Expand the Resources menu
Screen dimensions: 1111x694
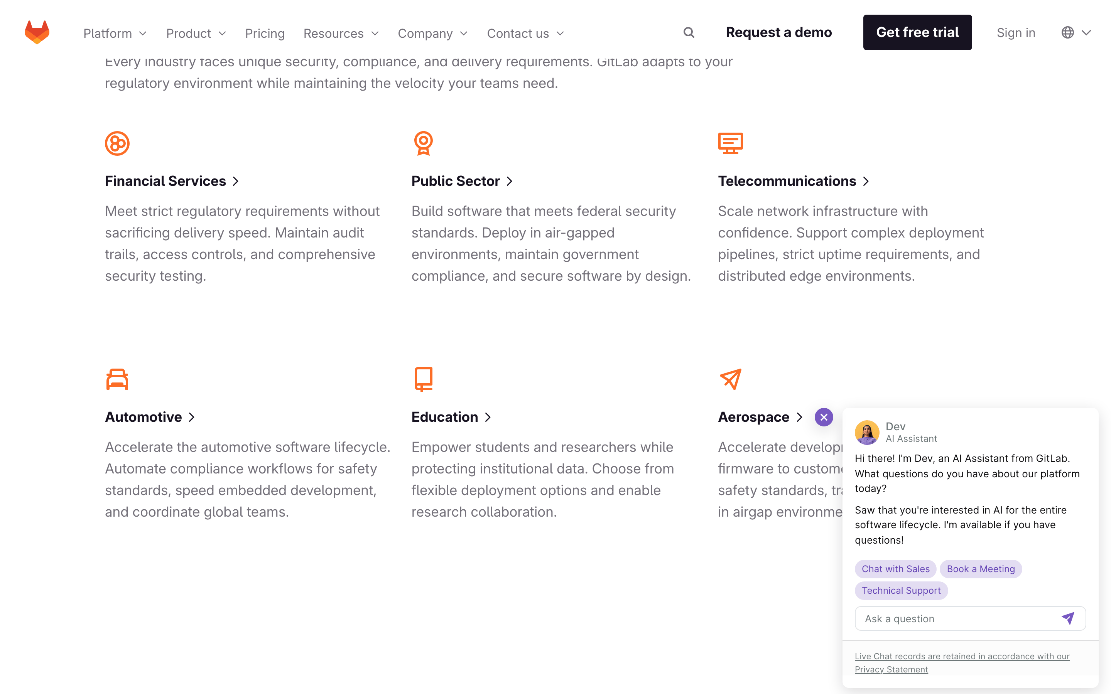pos(341,33)
